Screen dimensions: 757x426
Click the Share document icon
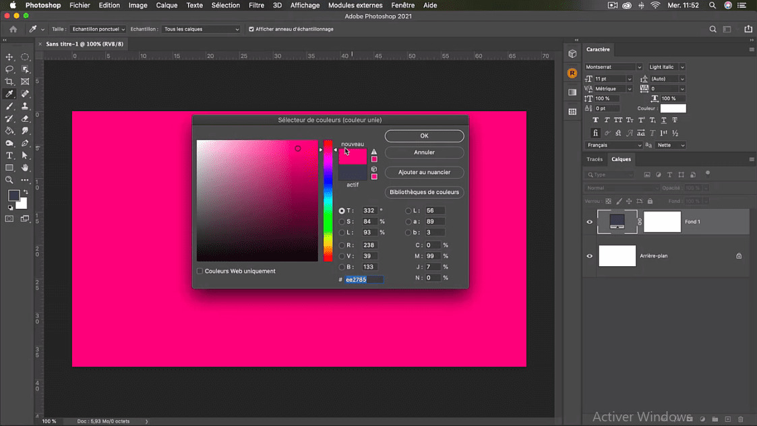(x=748, y=29)
